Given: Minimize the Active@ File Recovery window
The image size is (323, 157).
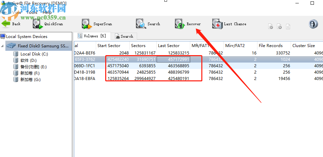Looking at the screenshot, I should point(297,3).
